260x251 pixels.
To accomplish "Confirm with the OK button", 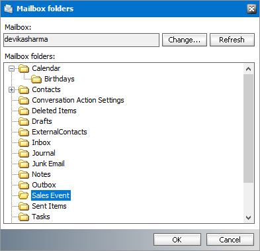I will (x=177, y=240).
